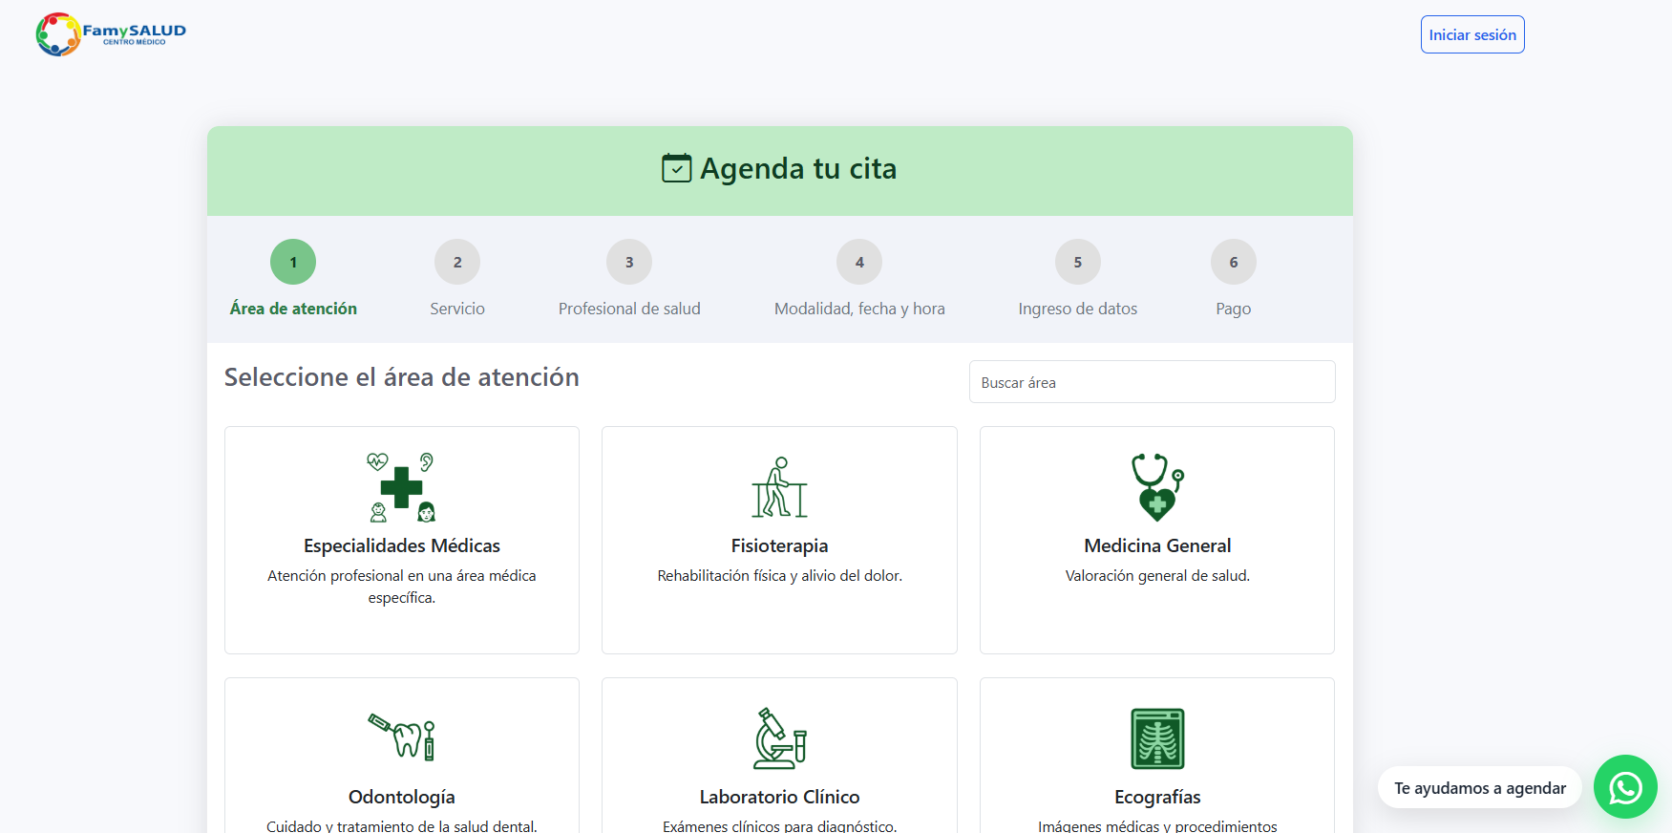Choose the Laboratorio Clínico card title
This screenshot has width=1672, height=833.
tap(779, 797)
